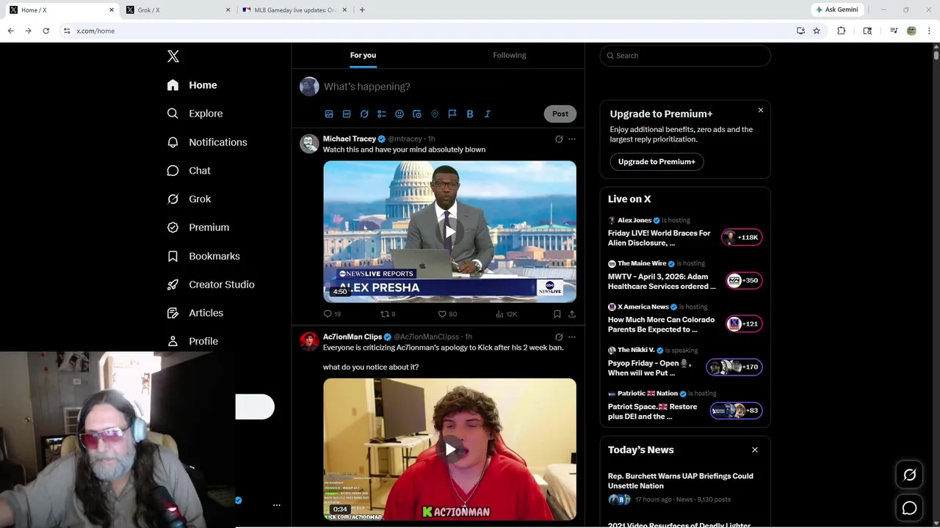Reply to Michael Tracey's post
Screen dimensions: 940x528
(x=333, y=314)
